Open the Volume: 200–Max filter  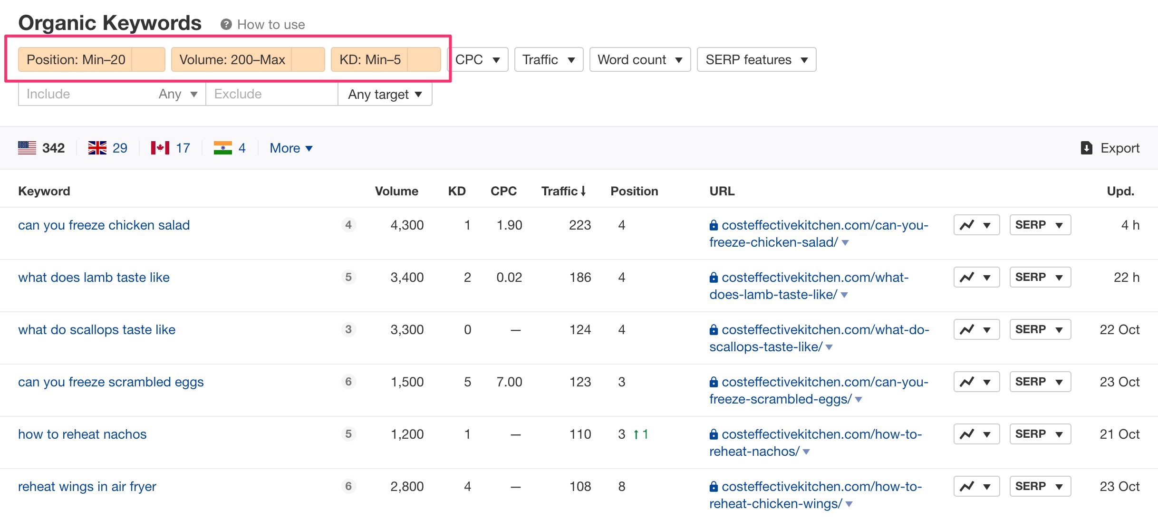[x=248, y=59]
